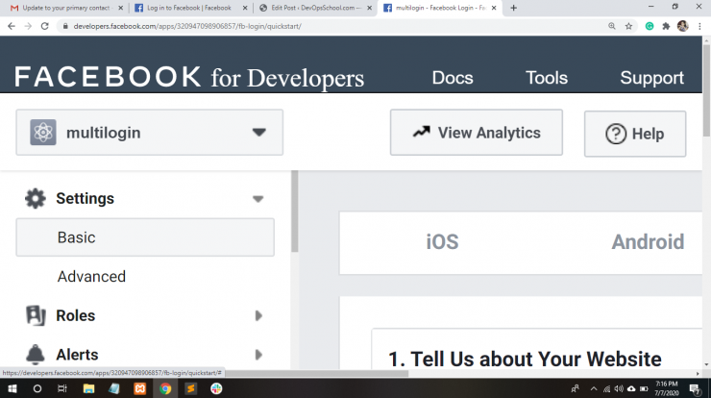
Task: Show hidden system tray icons
Action: (x=594, y=388)
